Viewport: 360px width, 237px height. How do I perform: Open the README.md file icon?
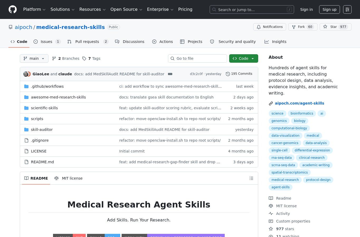click(26, 162)
